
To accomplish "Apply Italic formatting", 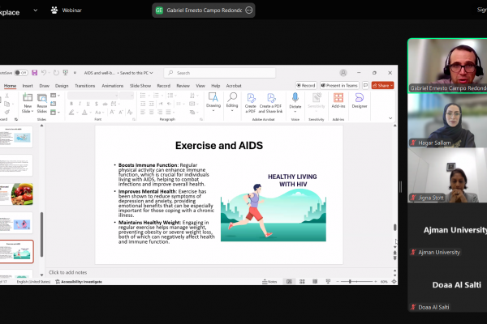I will point(80,104).
